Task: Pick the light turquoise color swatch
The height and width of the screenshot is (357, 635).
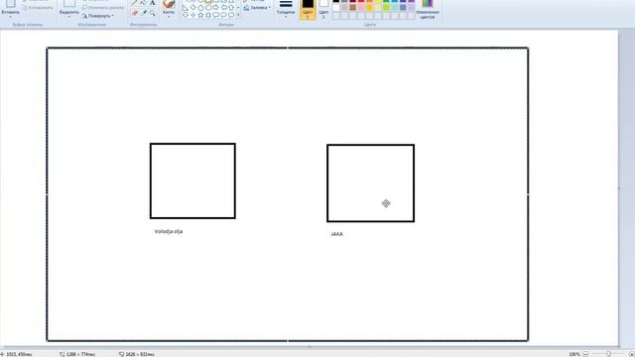Action: click(395, 7)
